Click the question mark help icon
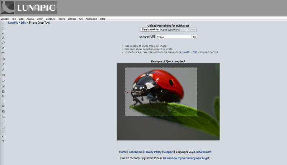287x165 pixels. click(x=3, y=141)
